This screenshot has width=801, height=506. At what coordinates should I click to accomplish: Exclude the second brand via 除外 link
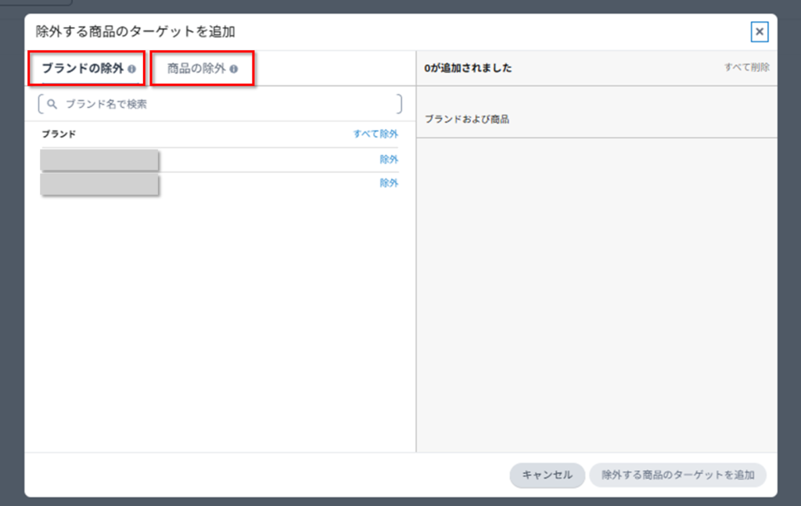coord(389,183)
